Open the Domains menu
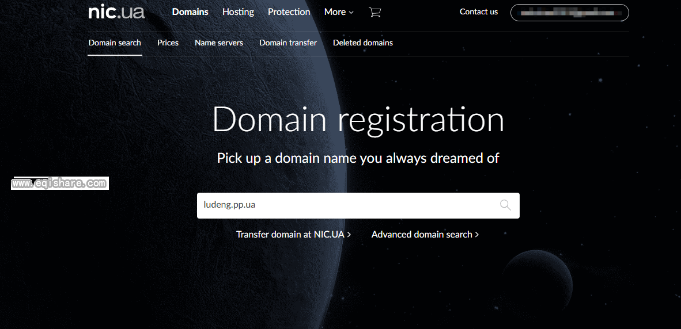 click(190, 12)
